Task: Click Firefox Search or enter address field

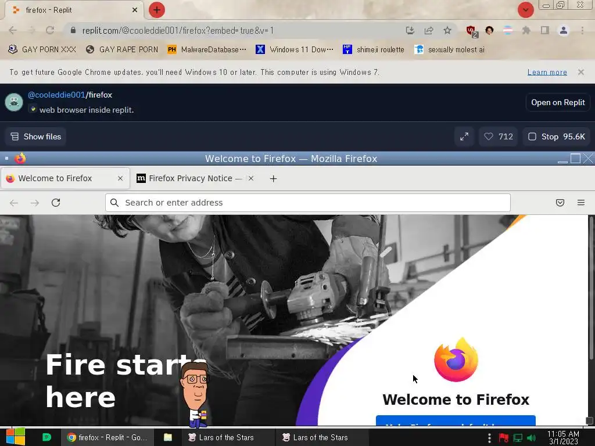Action: (308, 203)
